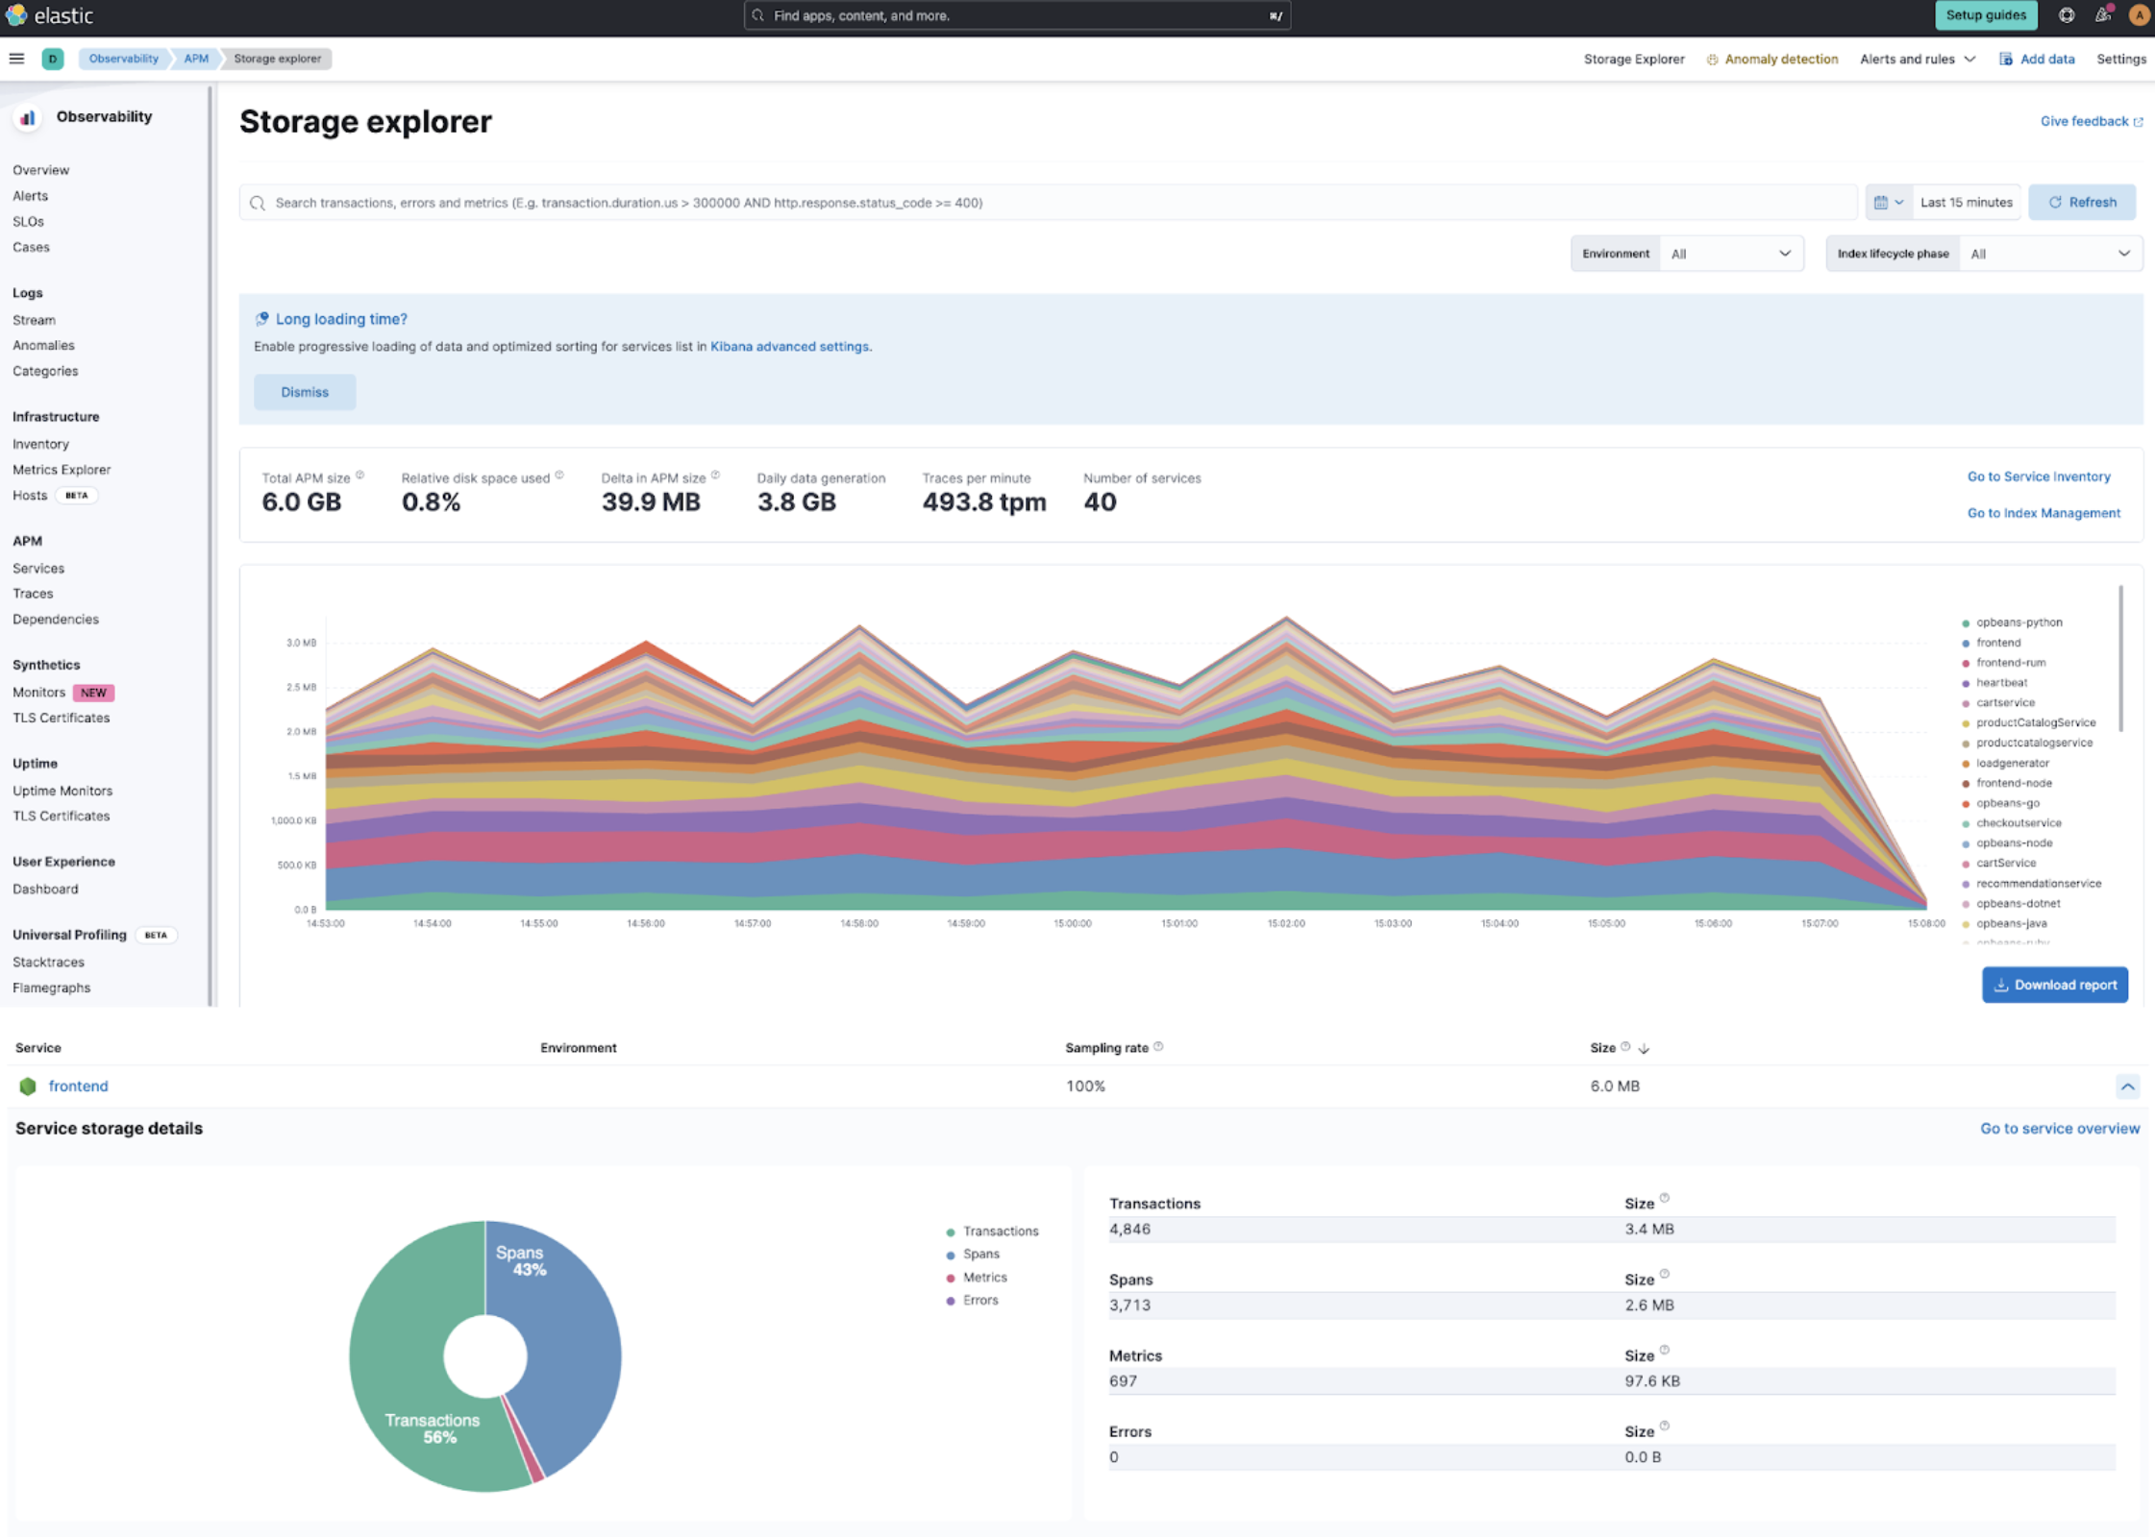Image resolution: width=2155 pixels, height=1537 pixels.
Task: Click Total APM size info icon
Action: click(360, 476)
